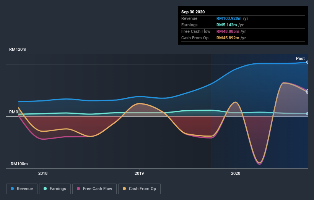Click the Sep 30 2020 tooltip date

tap(193, 12)
